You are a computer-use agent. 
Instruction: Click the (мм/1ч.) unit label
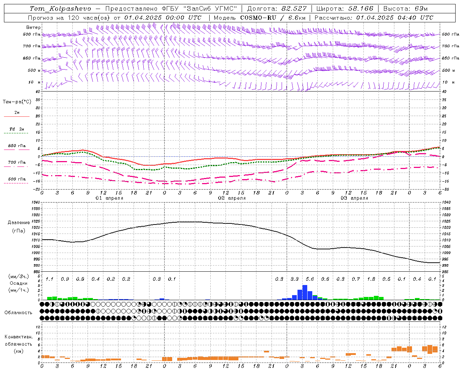coord(19,290)
